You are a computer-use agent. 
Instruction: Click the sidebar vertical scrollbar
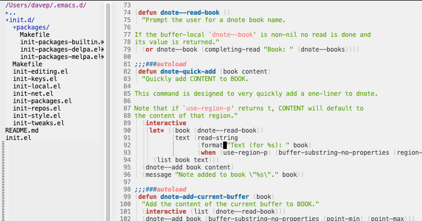point(108,112)
